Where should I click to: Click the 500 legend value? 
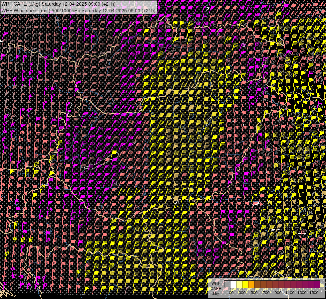[254, 293]
